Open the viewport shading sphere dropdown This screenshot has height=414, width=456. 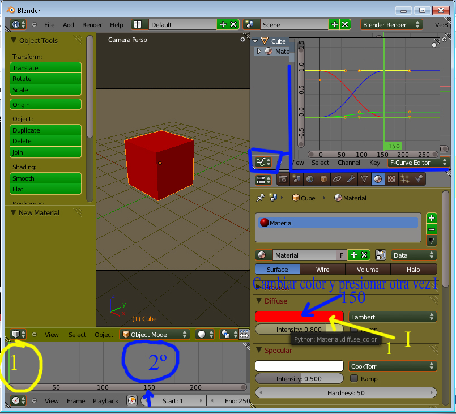pyautogui.click(x=206, y=334)
